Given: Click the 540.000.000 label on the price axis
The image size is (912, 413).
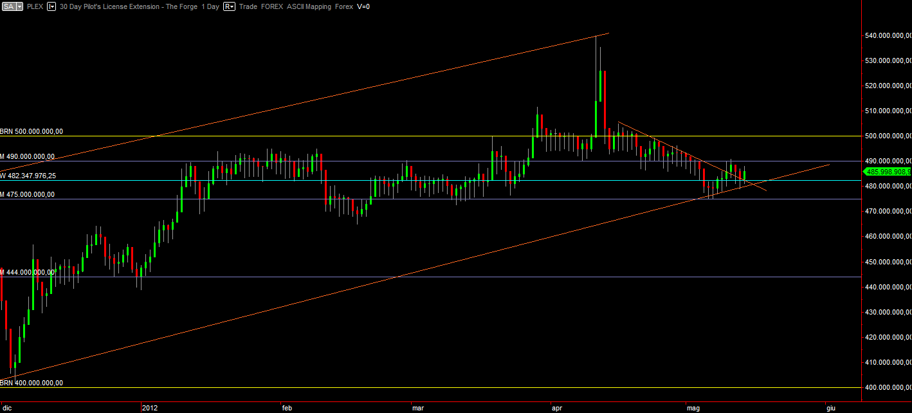Looking at the screenshot, I should [888, 35].
